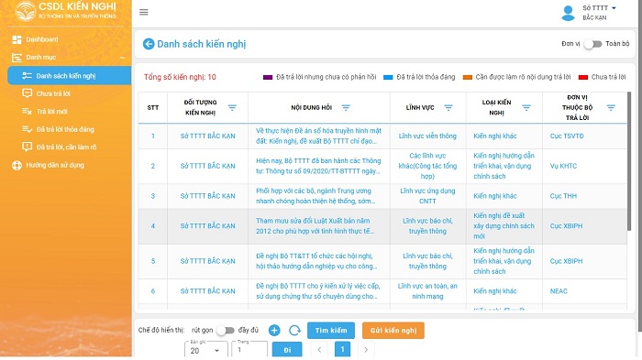The width and height of the screenshot is (642, 360).
Task: Filter the Đơn vị thuộc bộ trả lời column
Action: (611, 107)
